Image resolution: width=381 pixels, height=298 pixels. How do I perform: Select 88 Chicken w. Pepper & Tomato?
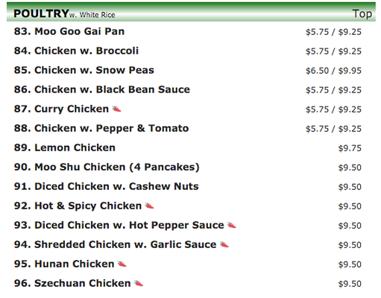coord(101,129)
